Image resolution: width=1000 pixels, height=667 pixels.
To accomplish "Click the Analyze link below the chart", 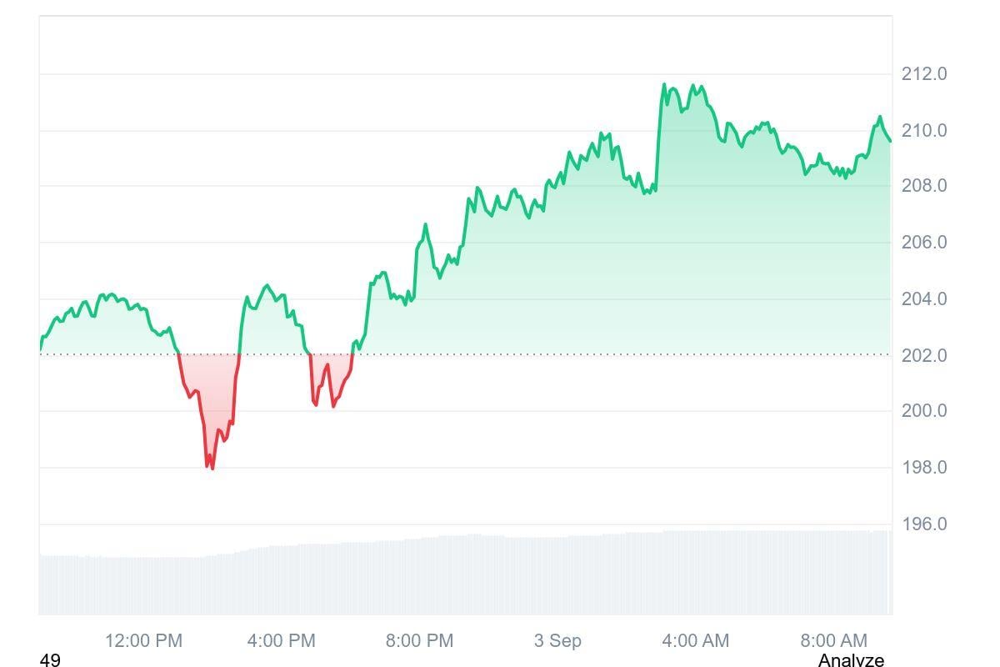I will pyautogui.click(x=850, y=660).
